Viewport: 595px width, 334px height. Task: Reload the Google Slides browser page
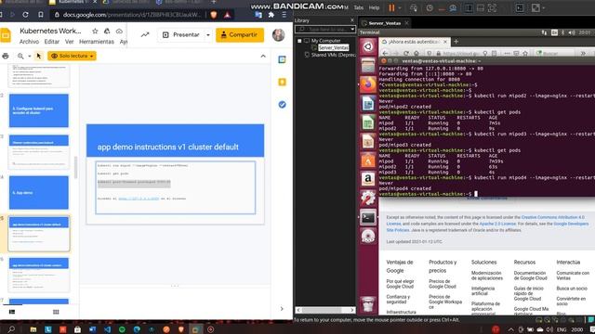pos(25,15)
